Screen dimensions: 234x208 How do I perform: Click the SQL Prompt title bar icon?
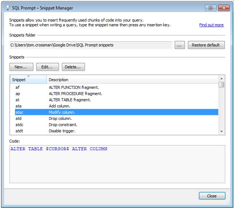[x=8, y=8]
